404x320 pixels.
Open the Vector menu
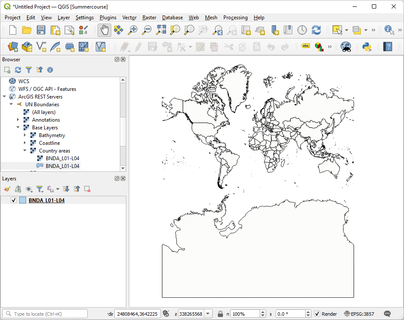129,18
